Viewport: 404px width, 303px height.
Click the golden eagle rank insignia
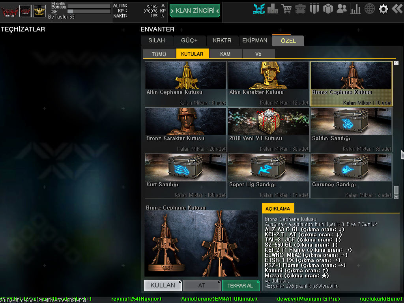(39, 11)
